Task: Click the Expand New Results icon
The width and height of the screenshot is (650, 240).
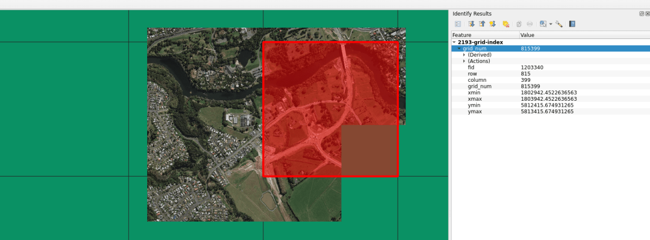Action: click(493, 24)
